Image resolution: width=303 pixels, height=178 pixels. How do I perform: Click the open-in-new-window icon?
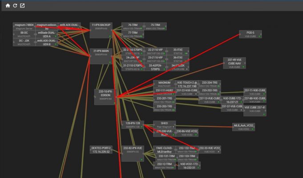[x=22, y=6]
